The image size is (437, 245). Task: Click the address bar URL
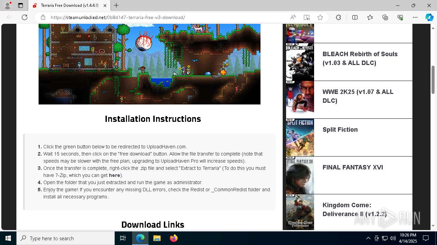[x=118, y=17]
